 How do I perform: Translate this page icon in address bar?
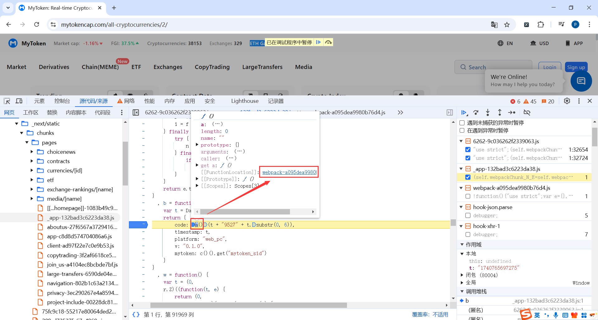pyautogui.click(x=494, y=25)
